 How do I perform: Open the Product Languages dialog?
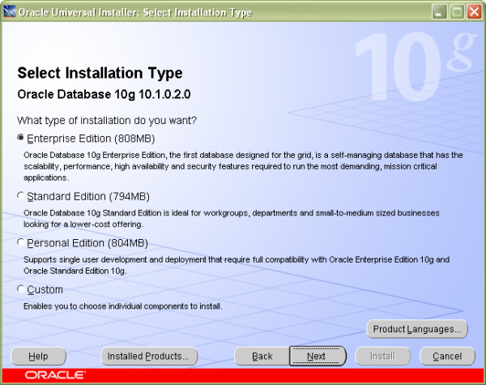[x=417, y=329]
